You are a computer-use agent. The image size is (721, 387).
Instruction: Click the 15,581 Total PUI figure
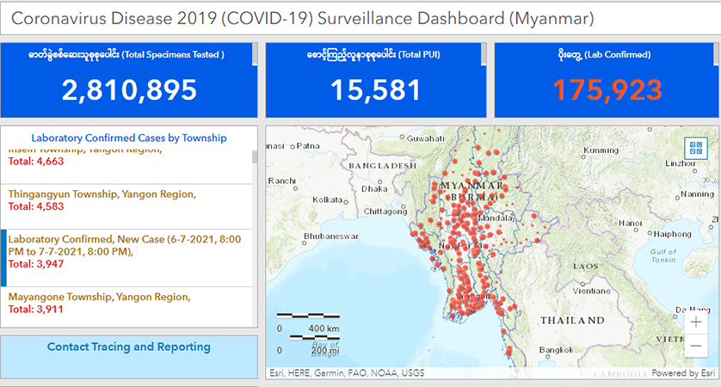(375, 89)
